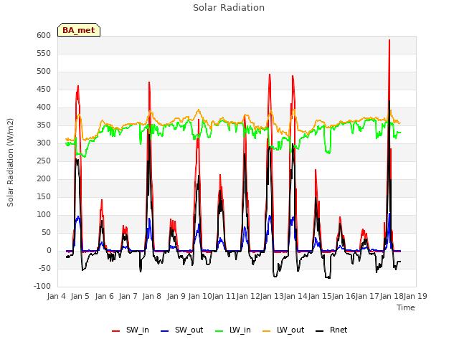The height and width of the screenshot is (344, 459).
Task: Click the Jan 9 x-axis label
Action: 176,296
